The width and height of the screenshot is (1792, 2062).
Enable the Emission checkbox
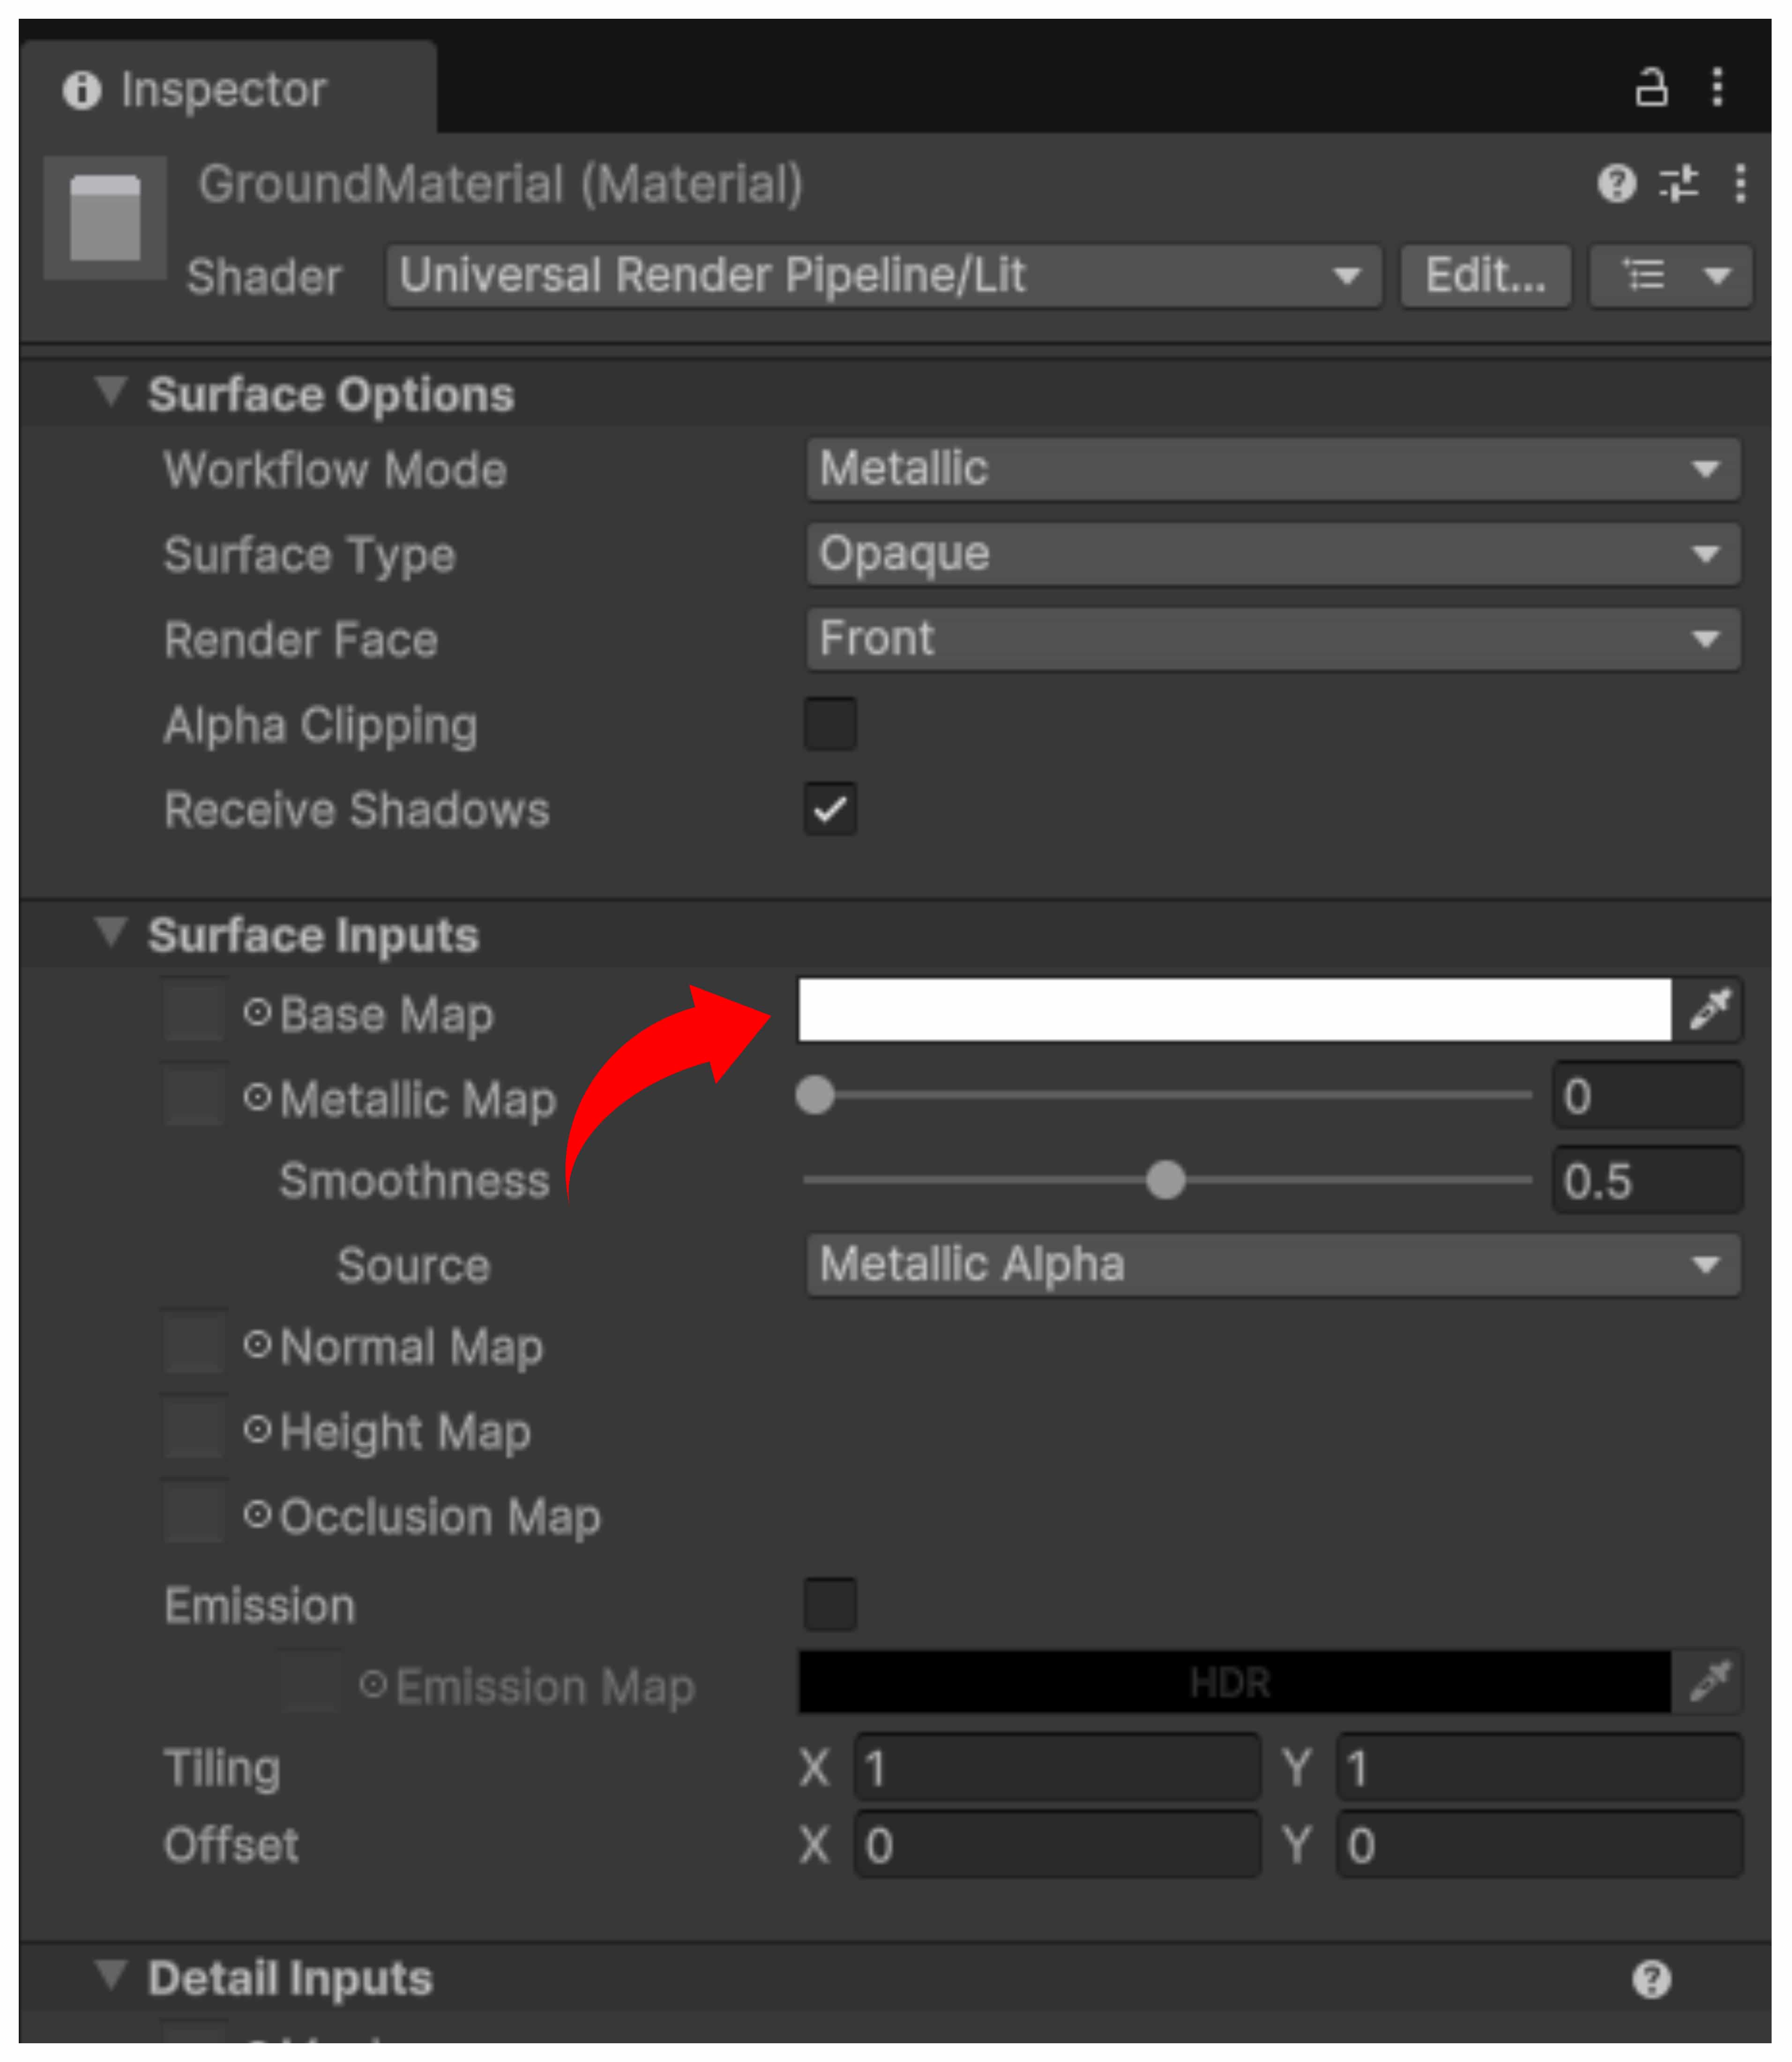[830, 1604]
